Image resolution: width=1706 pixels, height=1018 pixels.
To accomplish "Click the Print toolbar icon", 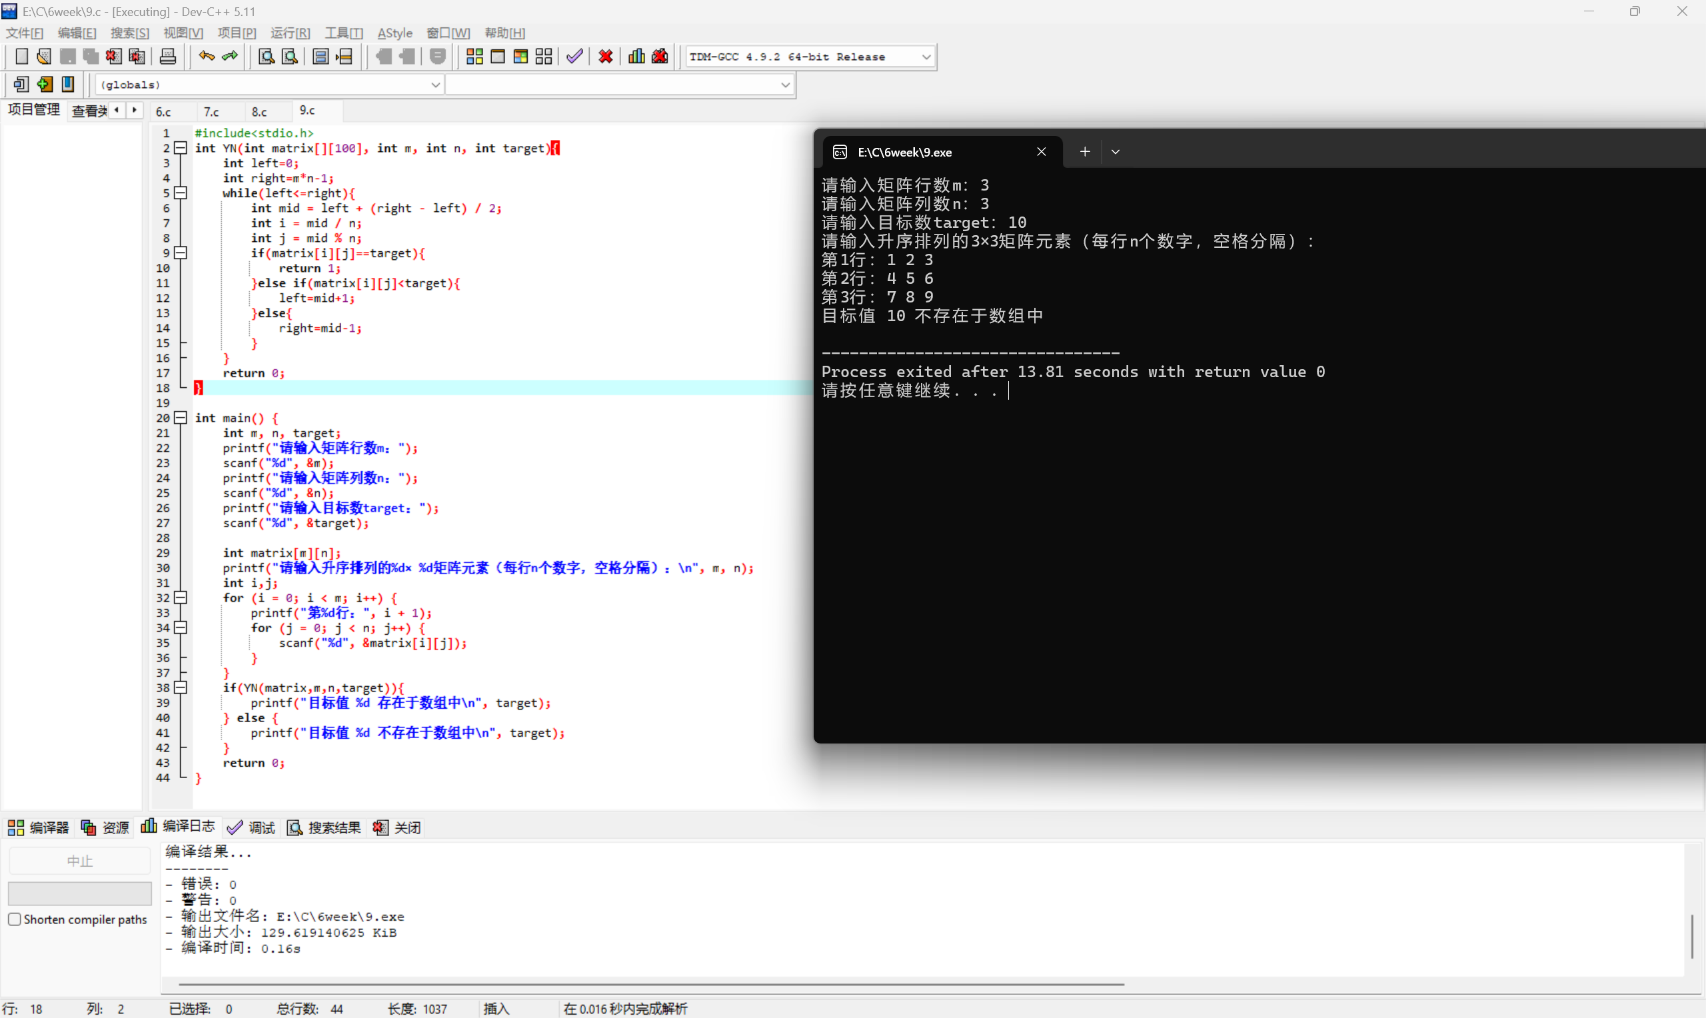I will pos(167,56).
